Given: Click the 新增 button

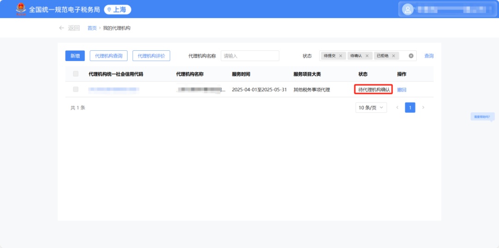Looking at the screenshot, I should [x=75, y=56].
